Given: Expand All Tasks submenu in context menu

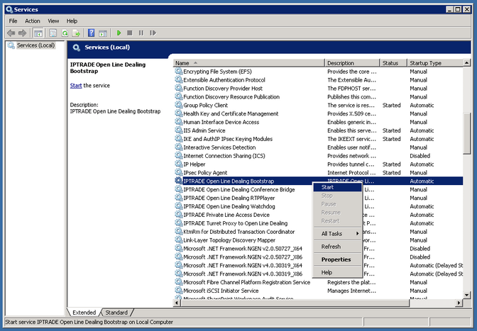Looking at the screenshot, I should (337, 233).
